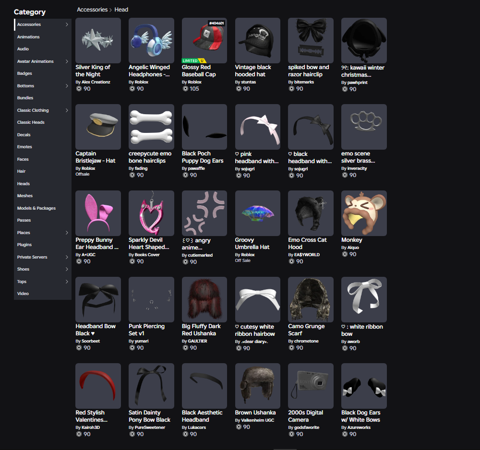
Task: Choose the Bundles category in sidebar
Action: tap(25, 98)
